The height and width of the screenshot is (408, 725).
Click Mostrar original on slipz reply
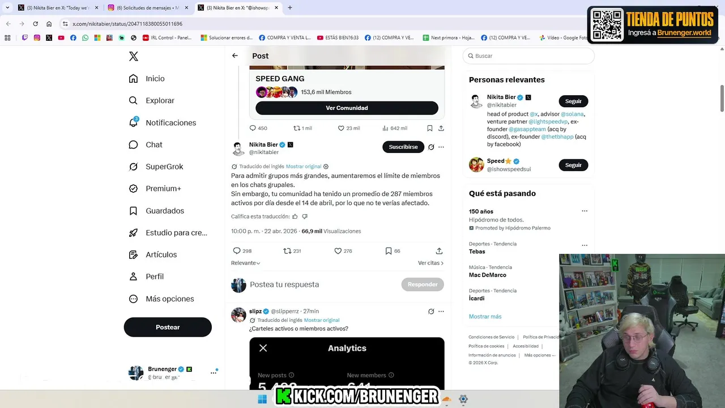pos(322,320)
